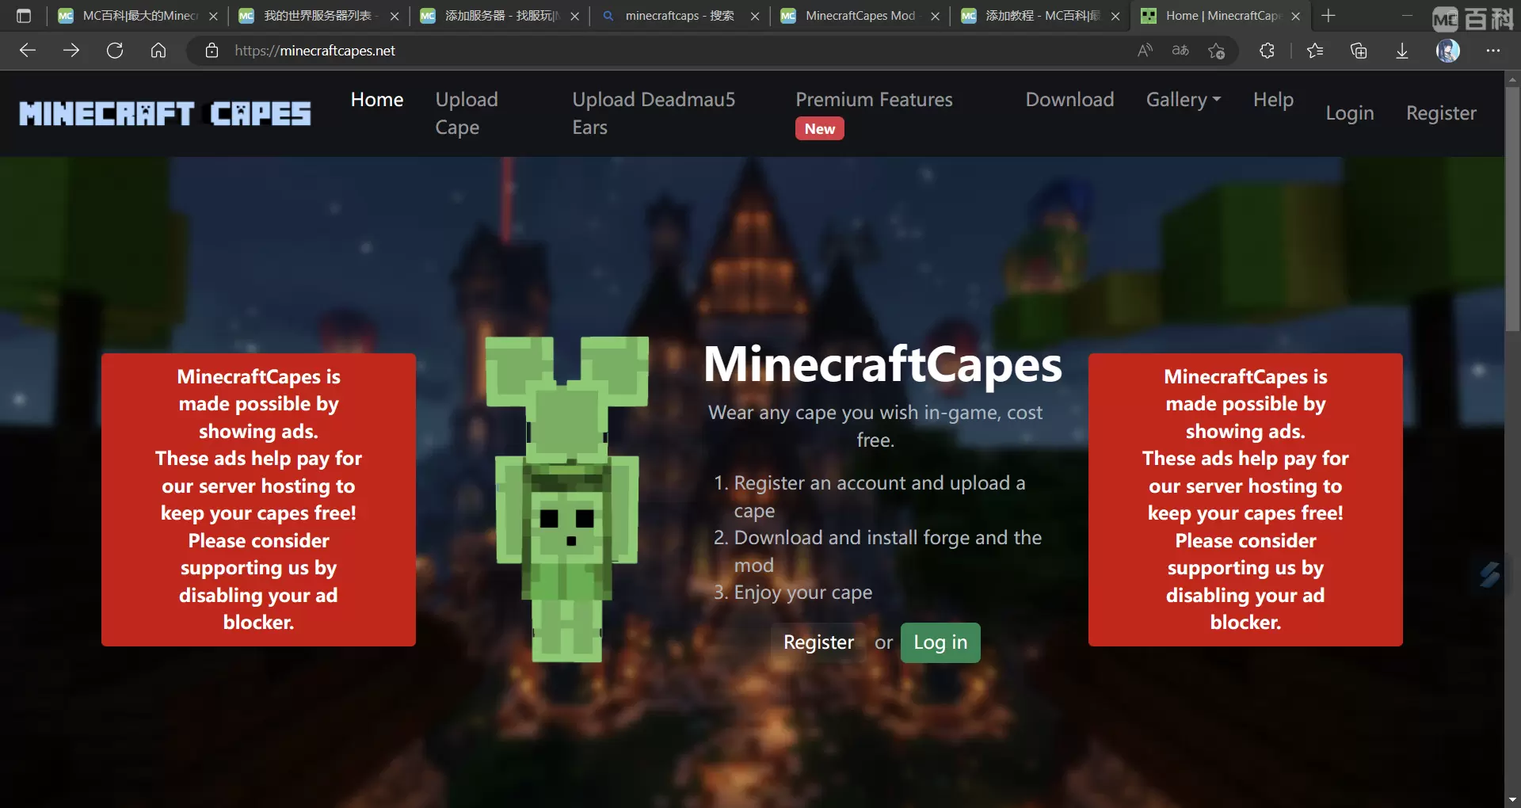The height and width of the screenshot is (808, 1521).
Task: Close the minecraftcaps search tab
Action: 755,16
